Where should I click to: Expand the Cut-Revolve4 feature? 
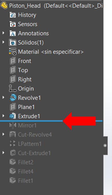(4, 134)
